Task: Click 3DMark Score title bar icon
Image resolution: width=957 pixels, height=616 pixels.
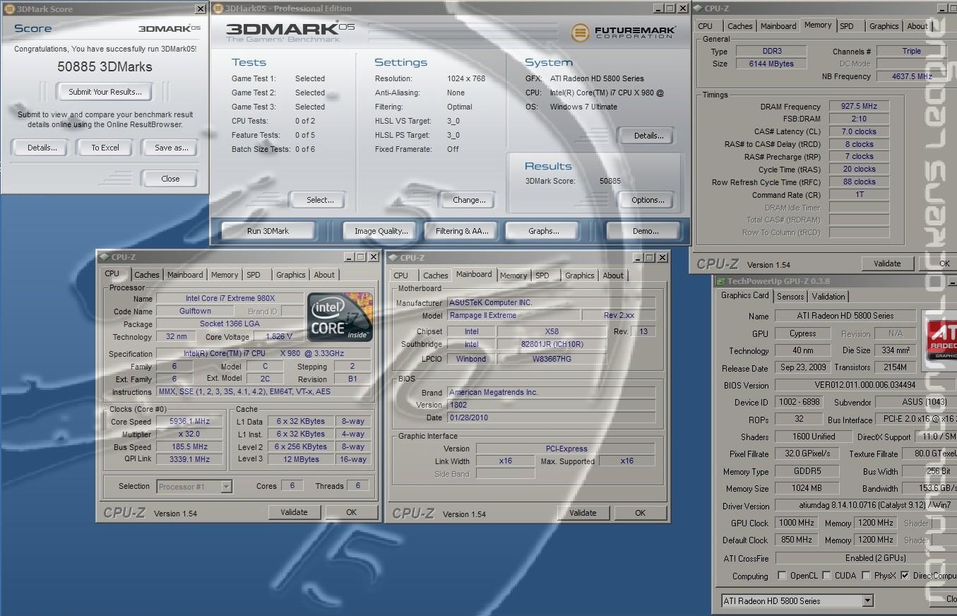Action: coord(8,9)
